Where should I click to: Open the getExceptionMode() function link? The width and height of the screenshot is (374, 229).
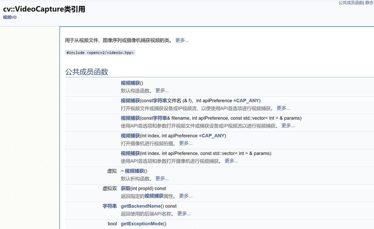click(142, 224)
